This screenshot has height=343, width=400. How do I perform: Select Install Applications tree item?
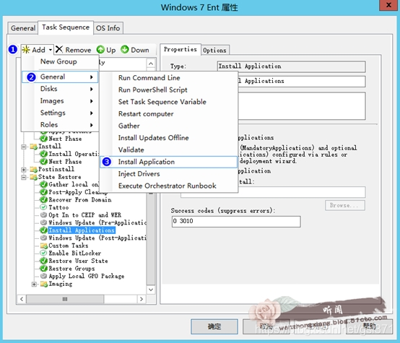coord(82,230)
